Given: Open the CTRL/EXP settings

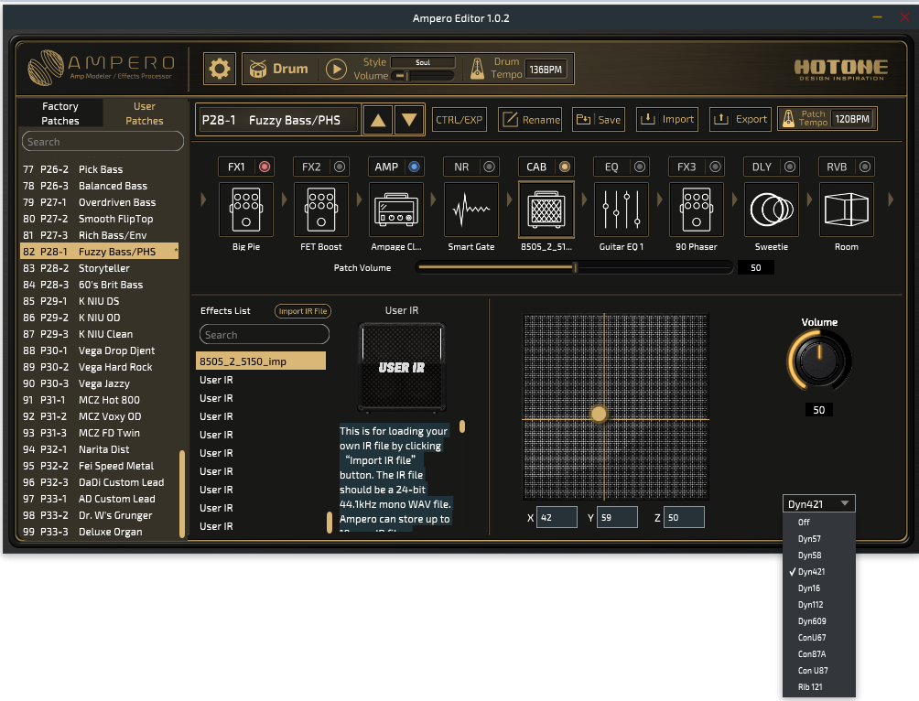Looking at the screenshot, I should (x=459, y=120).
